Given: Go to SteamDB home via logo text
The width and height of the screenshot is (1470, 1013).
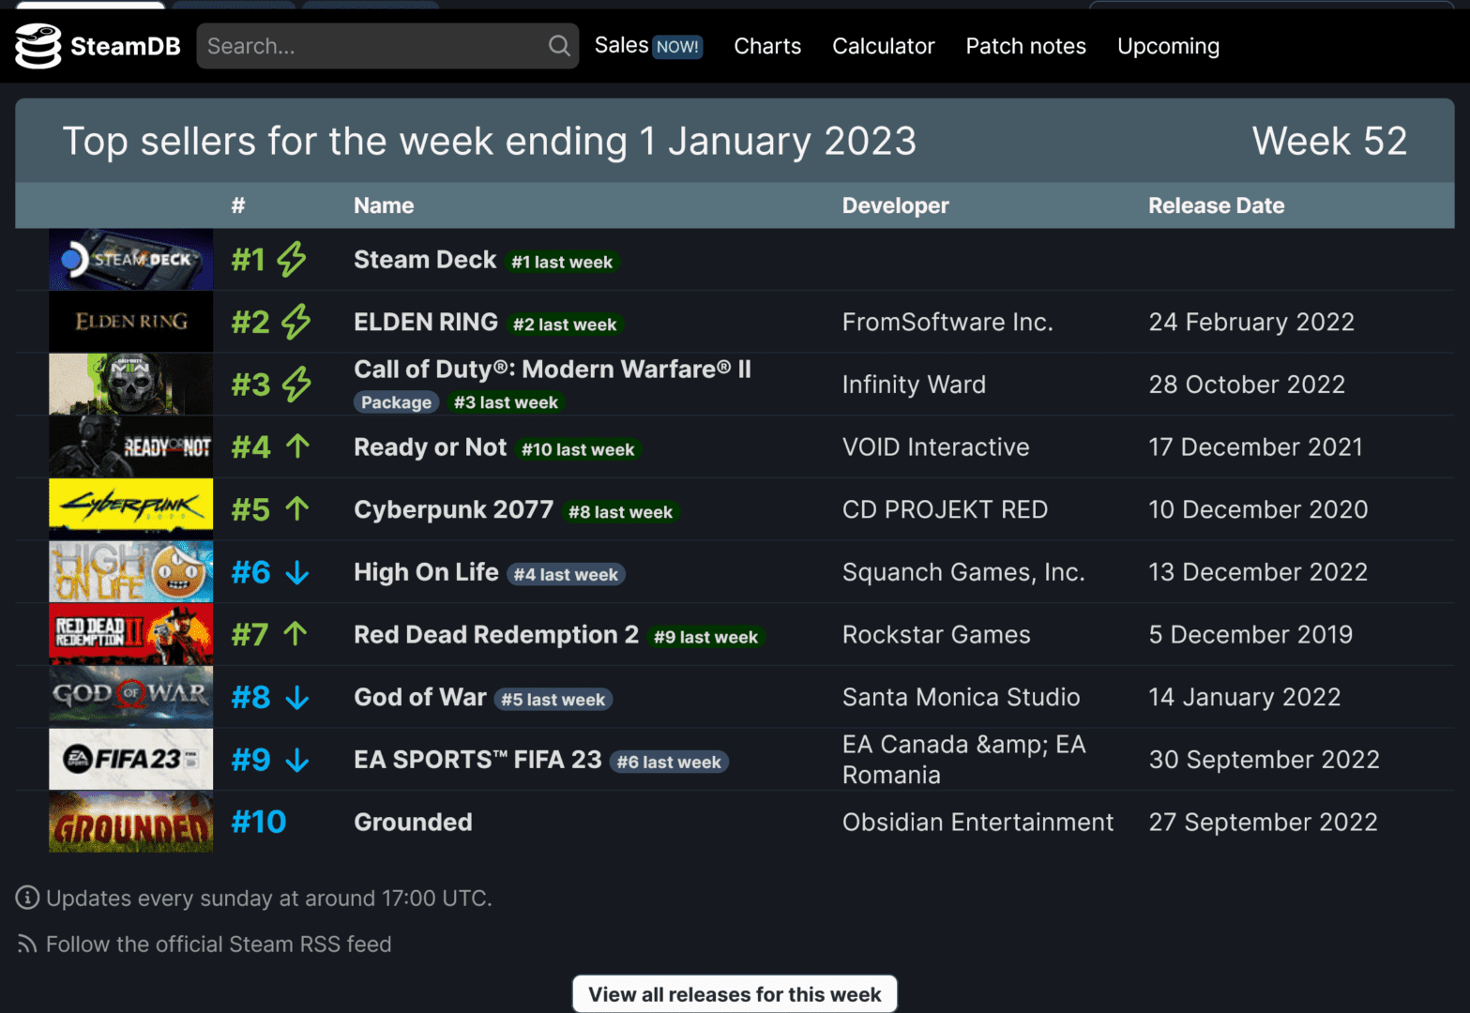Looking at the screenshot, I should pyautogui.click(x=126, y=46).
